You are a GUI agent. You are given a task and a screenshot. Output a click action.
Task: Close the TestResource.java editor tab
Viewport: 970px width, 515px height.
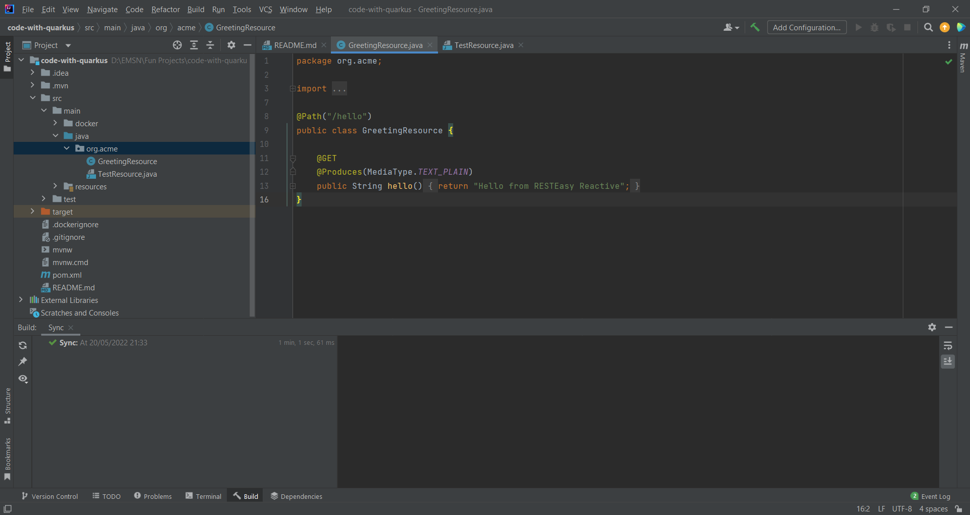click(x=521, y=45)
